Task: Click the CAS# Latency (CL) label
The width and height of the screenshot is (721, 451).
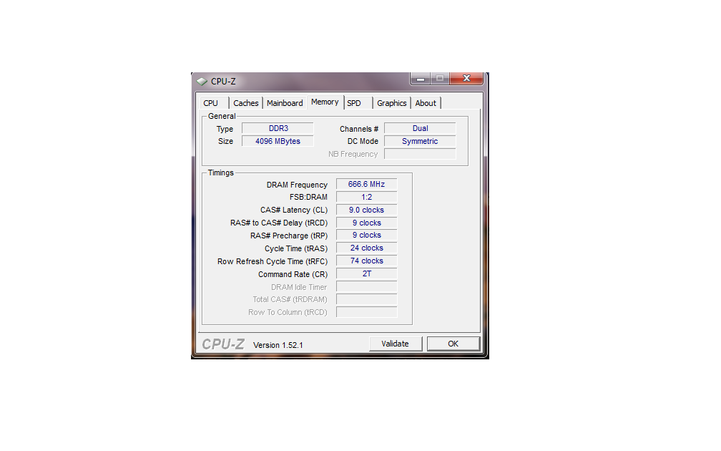Action: tap(294, 210)
